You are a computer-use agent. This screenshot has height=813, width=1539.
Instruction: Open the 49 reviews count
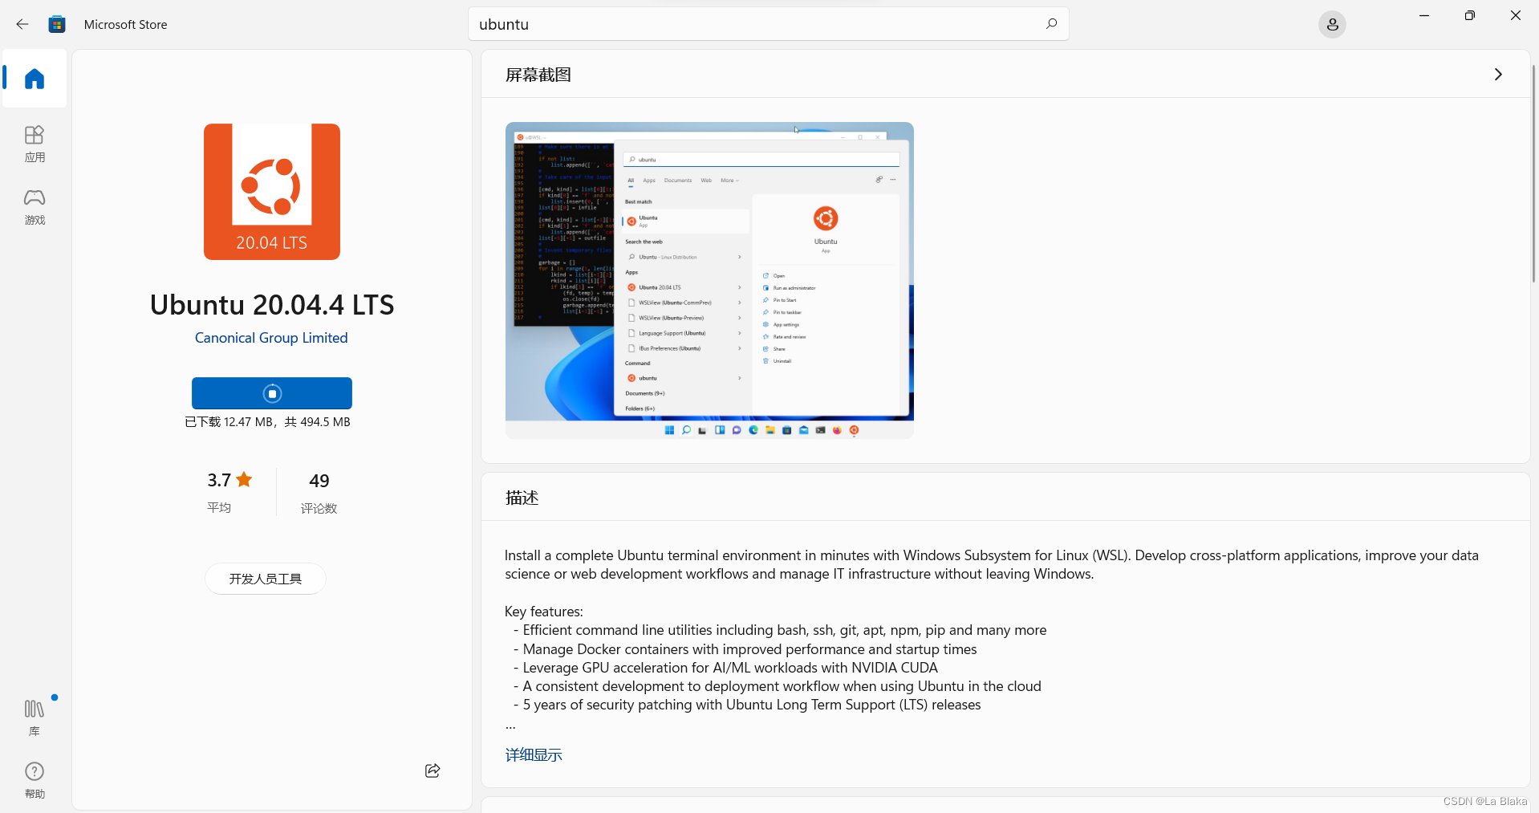[318, 481]
